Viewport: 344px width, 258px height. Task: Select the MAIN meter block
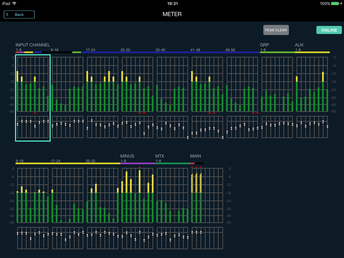coord(207,195)
